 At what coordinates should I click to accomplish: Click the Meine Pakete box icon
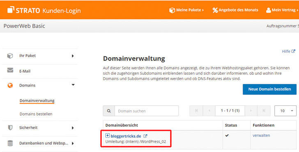click(172, 10)
